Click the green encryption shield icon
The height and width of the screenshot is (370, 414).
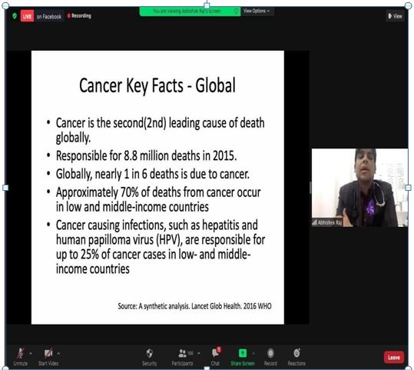pos(15,16)
